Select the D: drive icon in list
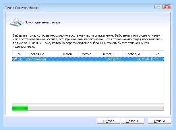Screen dimensions: 176x130 point(16,59)
